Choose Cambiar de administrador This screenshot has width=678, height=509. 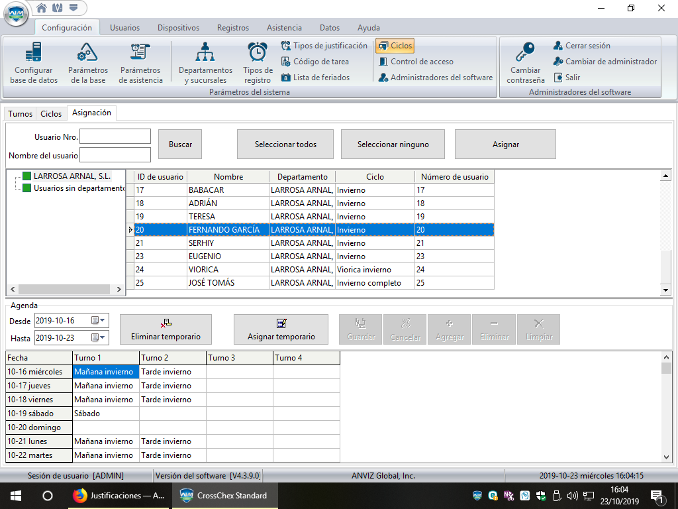[x=605, y=62]
